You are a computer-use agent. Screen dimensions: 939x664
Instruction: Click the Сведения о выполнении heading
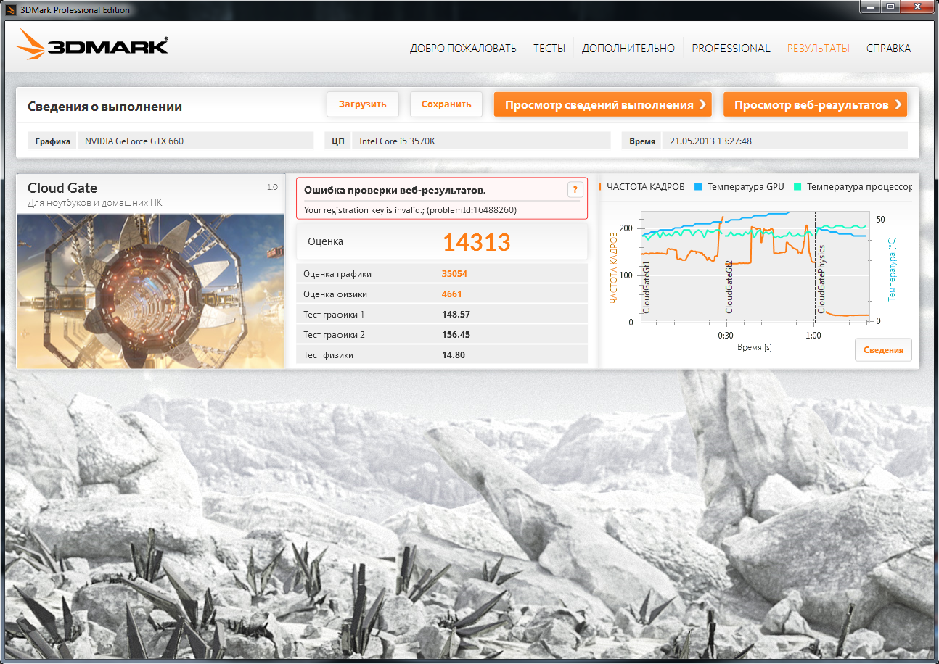click(x=104, y=107)
